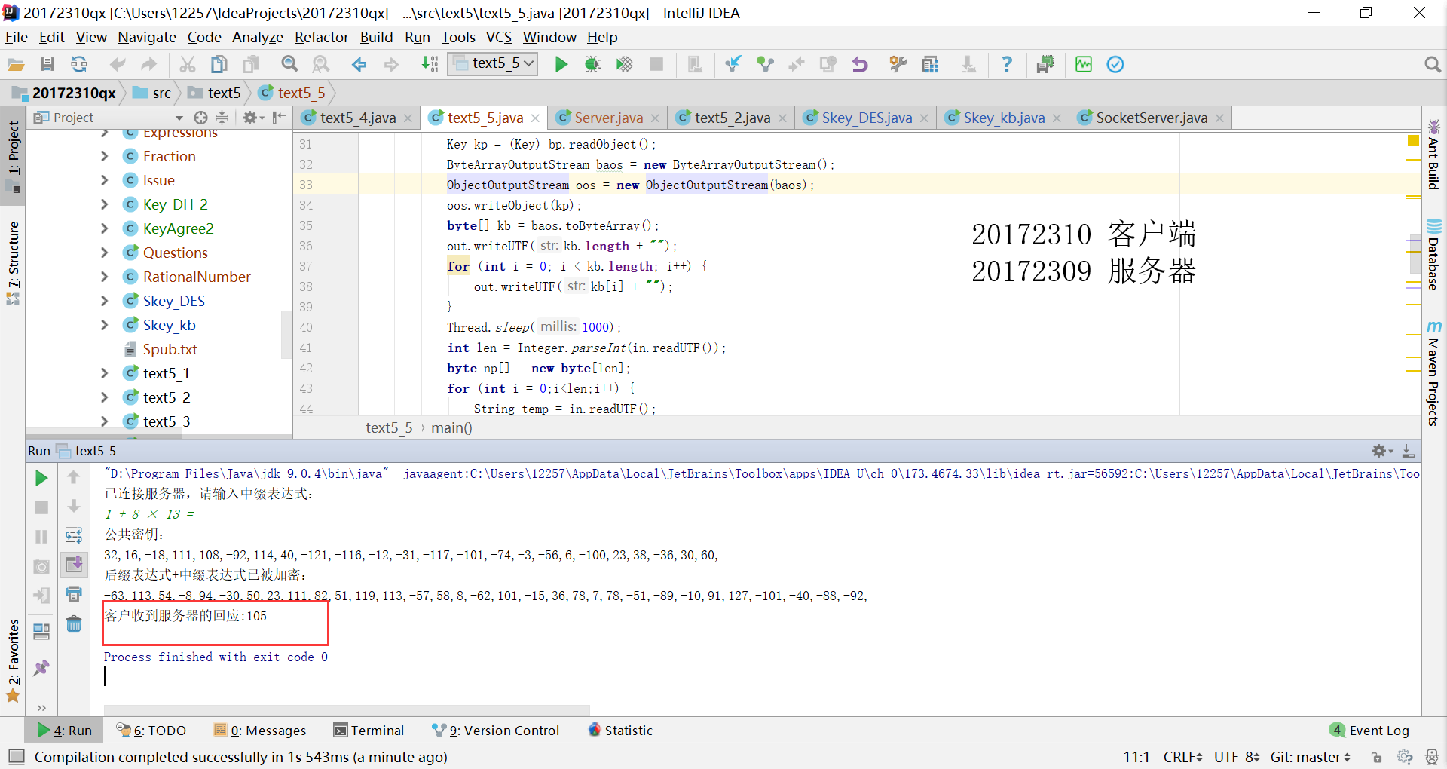1447x769 pixels.
Task: Toggle soft-wrap in Run console
Action: (x=74, y=536)
